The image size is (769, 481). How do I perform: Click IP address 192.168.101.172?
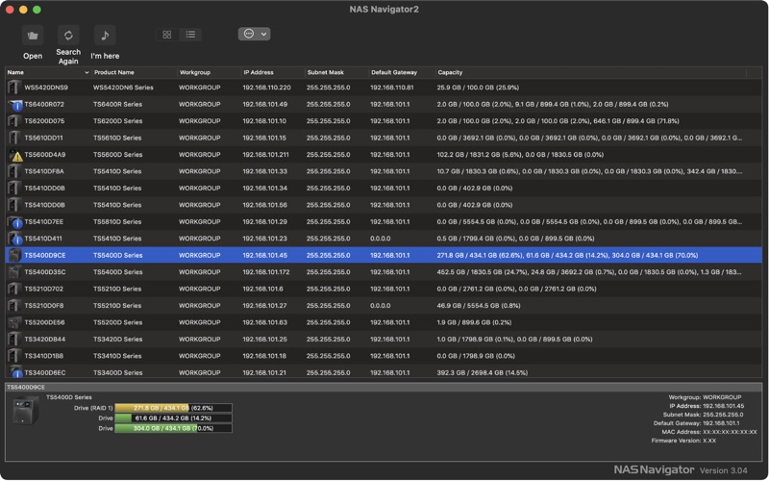pos(266,272)
